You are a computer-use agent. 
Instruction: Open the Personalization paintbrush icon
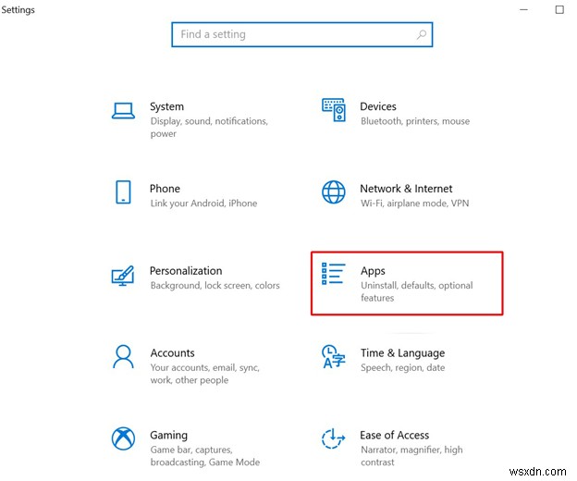coord(123,276)
